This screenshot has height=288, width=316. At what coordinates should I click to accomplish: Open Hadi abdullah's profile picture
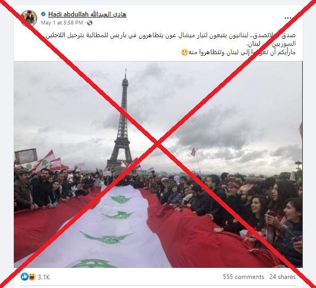click(29, 18)
